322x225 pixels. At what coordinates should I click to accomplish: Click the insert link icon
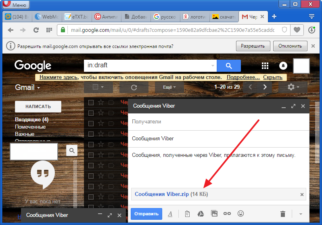227,214
